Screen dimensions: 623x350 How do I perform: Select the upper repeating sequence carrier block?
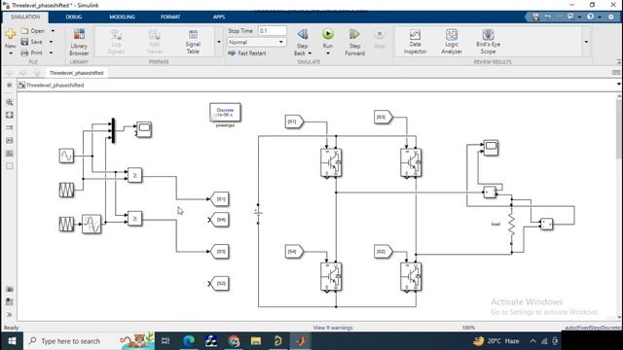tap(66, 191)
